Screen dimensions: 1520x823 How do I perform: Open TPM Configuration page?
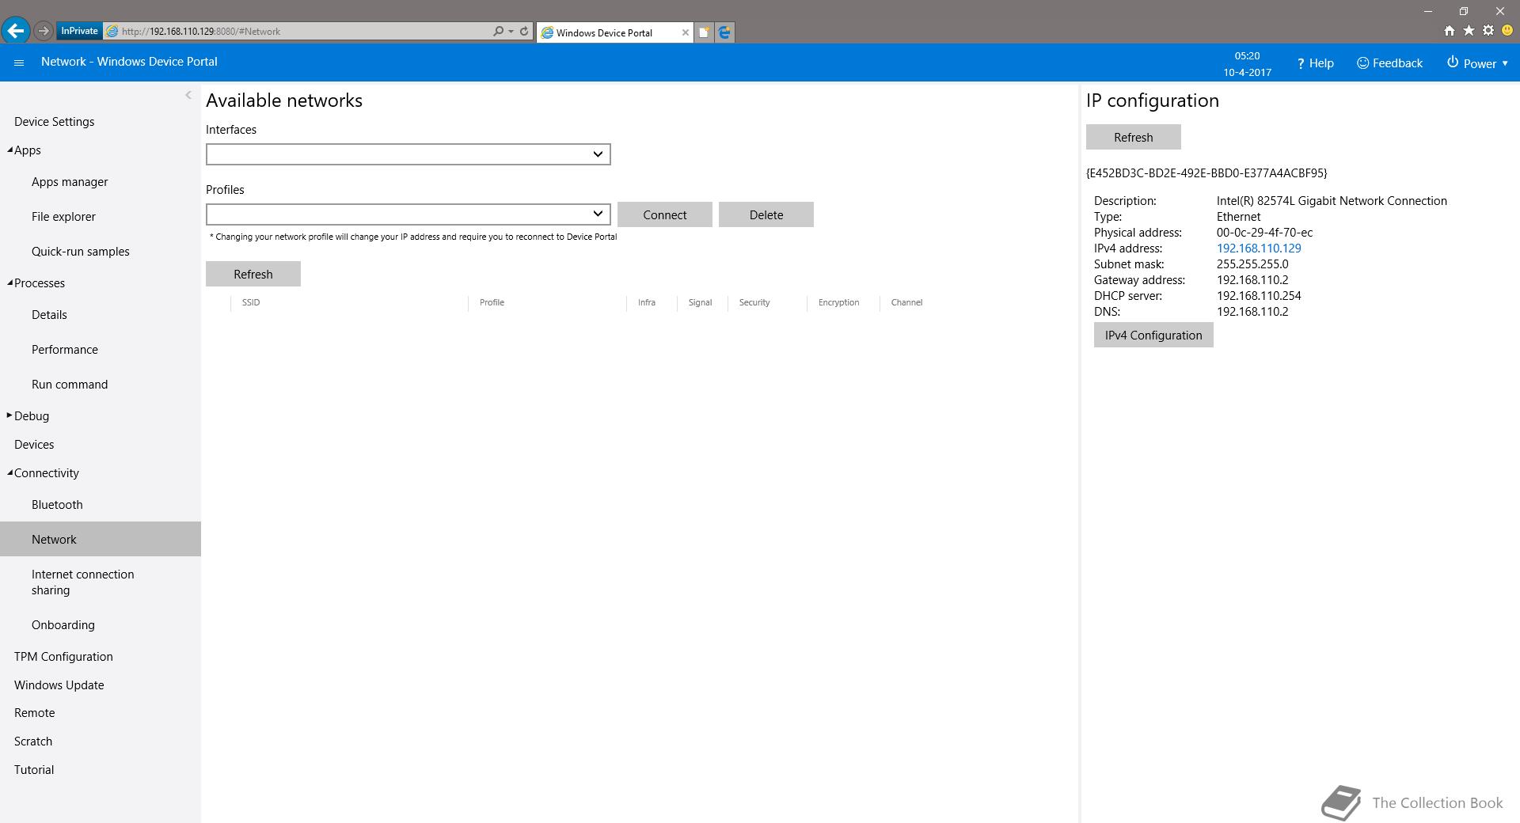63,657
